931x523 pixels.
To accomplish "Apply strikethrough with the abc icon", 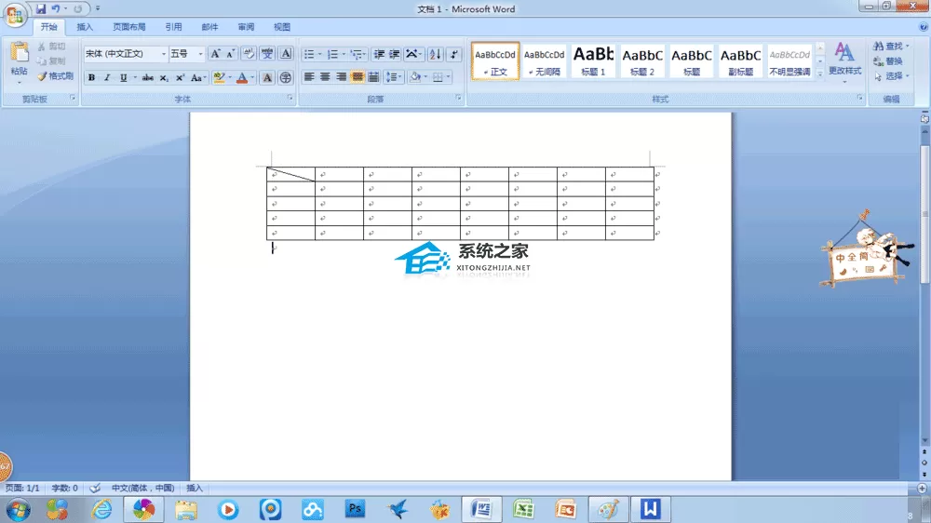I will pos(147,78).
